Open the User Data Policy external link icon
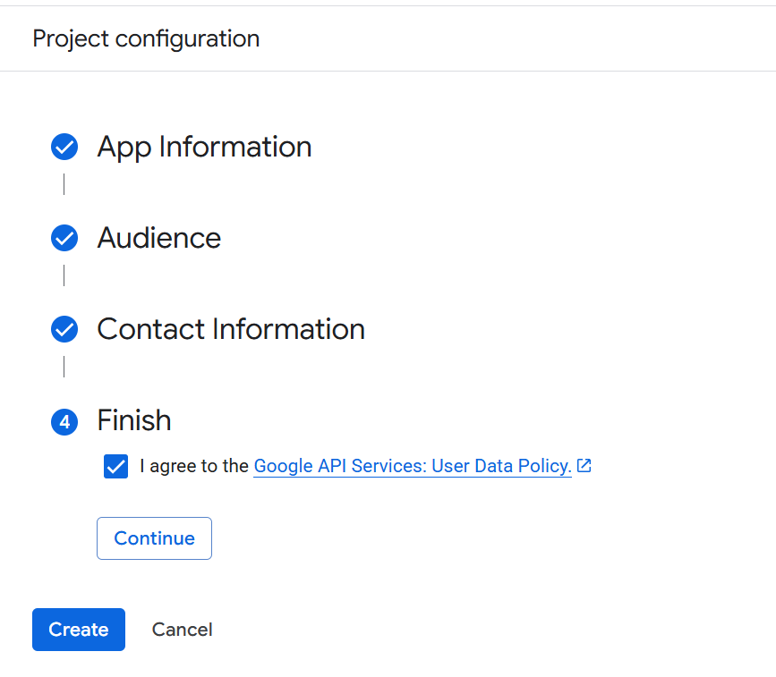Image resolution: width=776 pixels, height=677 pixels. pos(584,465)
